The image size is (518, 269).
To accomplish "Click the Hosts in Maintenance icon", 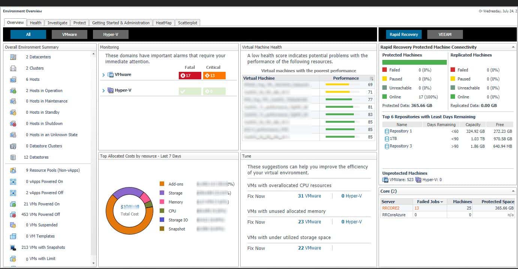I will pos(13,101).
